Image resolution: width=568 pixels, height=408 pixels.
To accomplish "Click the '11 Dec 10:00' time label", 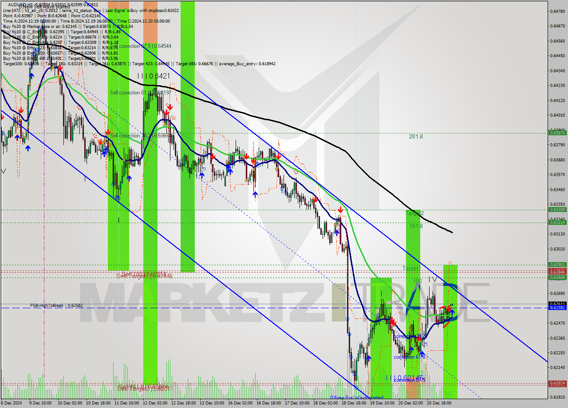I will coord(126,404).
